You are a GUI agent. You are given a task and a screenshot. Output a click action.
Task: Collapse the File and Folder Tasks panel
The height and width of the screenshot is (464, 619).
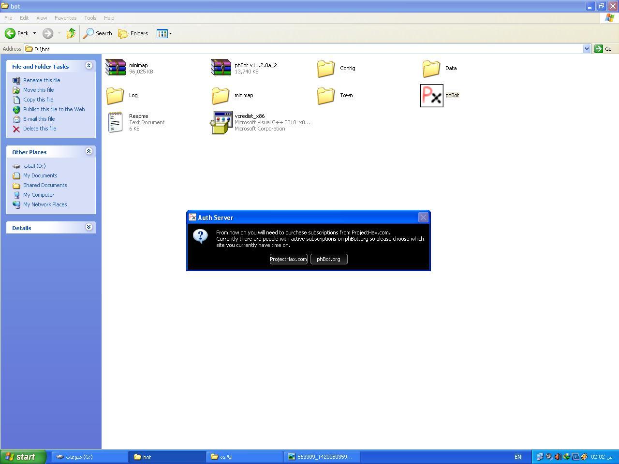pyautogui.click(x=88, y=66)
